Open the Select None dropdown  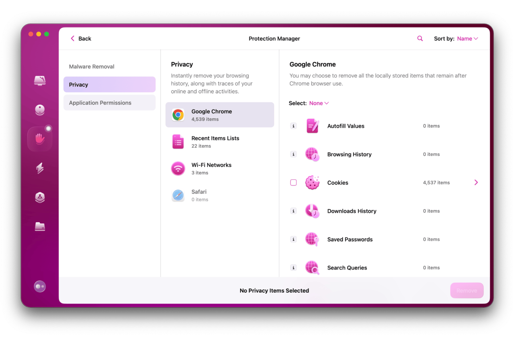(x=319, y=103)
